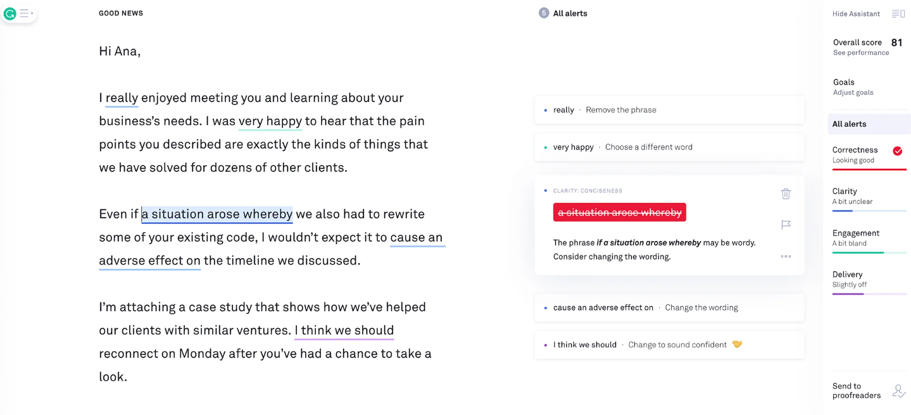Viewport: 911px width, 415px height.
Task: Expand the "really" Remove the phrase alert card
Action: (x=669, y=110)
